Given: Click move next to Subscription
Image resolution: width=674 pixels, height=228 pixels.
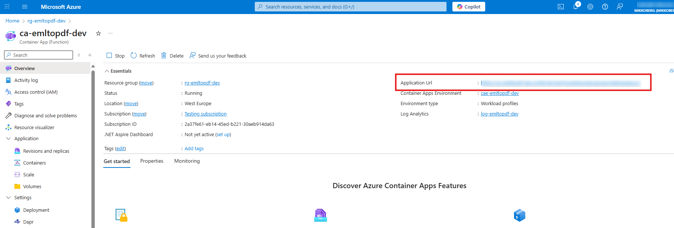Looking at the screenshot, I should (139, 114).
